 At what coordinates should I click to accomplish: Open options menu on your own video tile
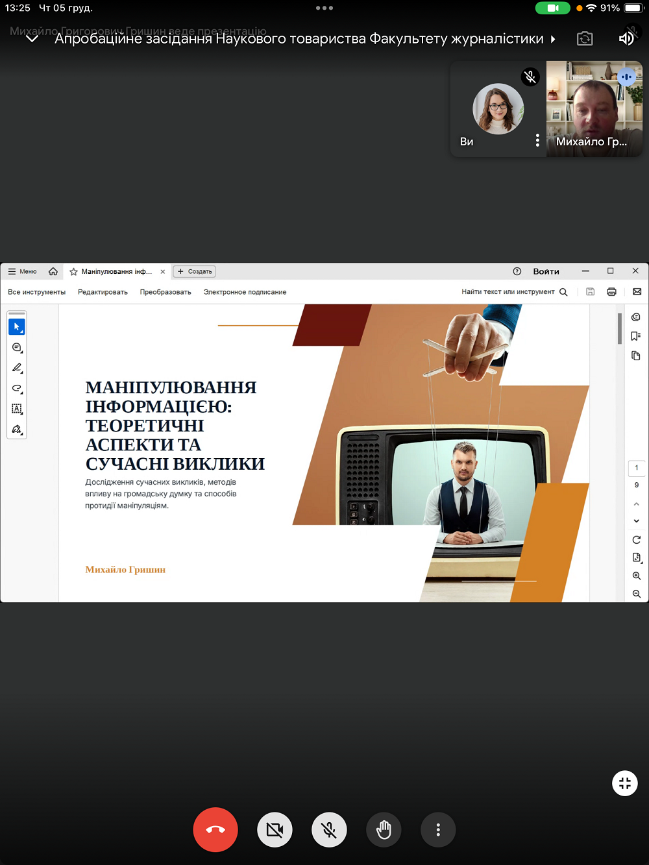(537, 141)
